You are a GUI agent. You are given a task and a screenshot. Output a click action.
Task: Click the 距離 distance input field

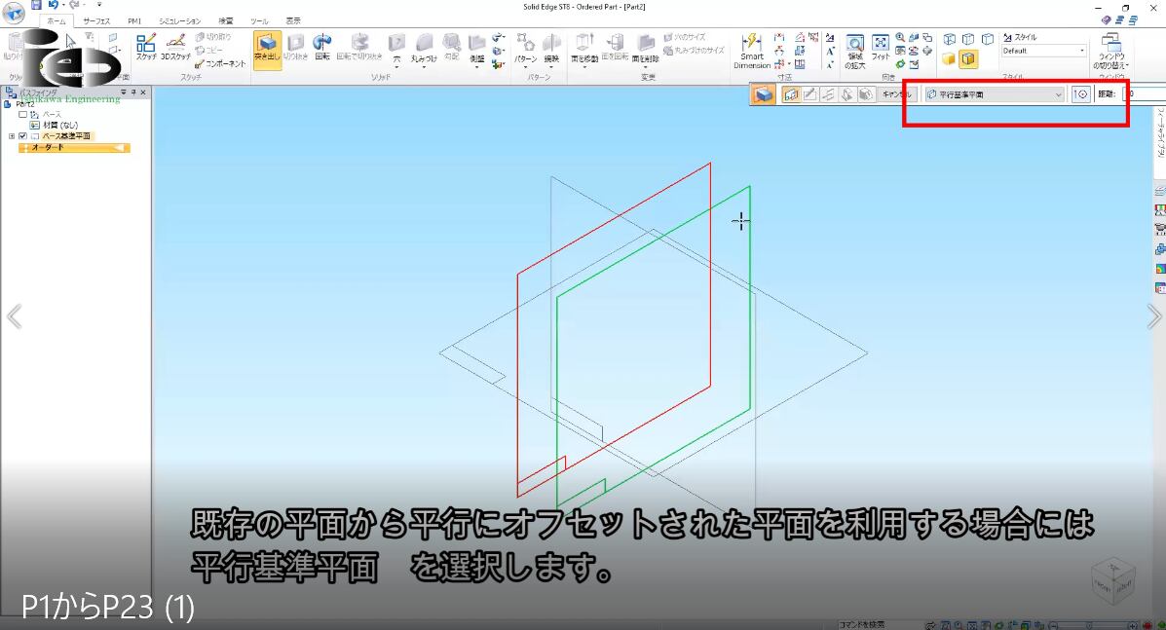(x=1145, y=94)
